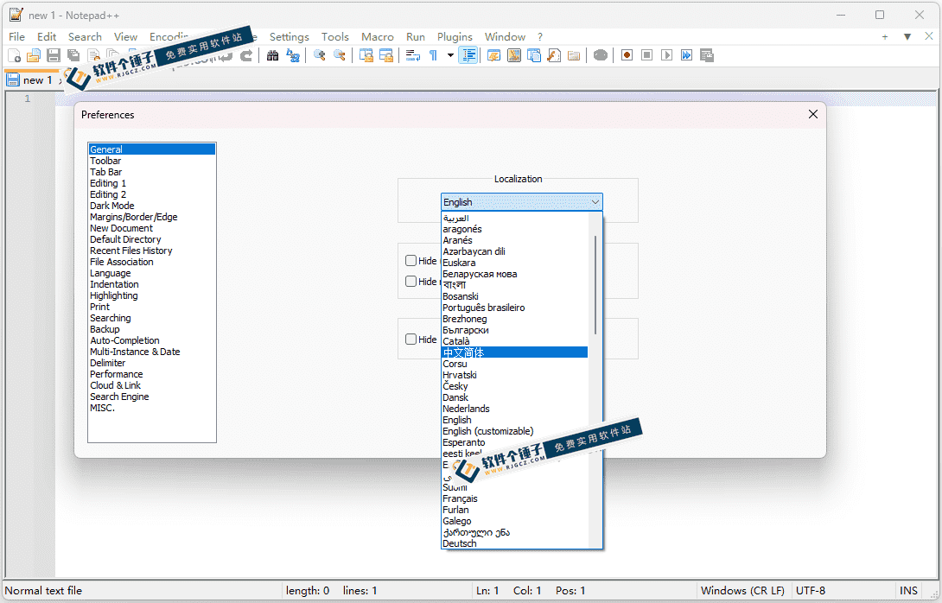The height and width of the screenshot is (603, 942).
Task: Toggle Word wrap toolbar icon
Action: [413, 56]
